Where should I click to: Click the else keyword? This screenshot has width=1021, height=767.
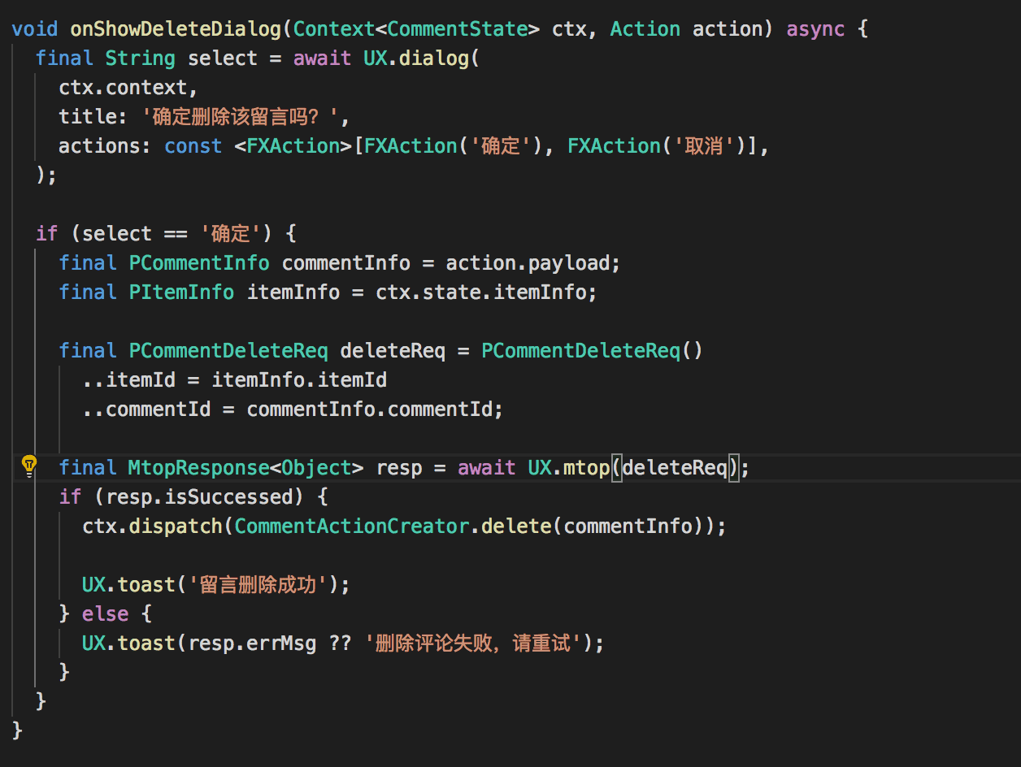point(105,614)
